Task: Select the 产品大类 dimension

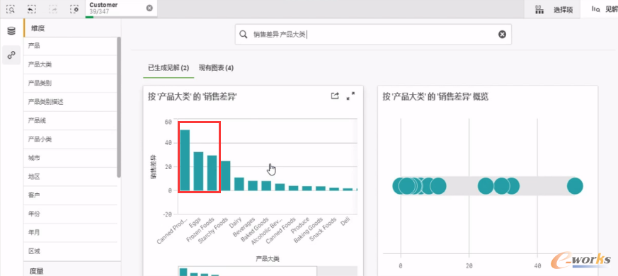Action: coord(71,64)
